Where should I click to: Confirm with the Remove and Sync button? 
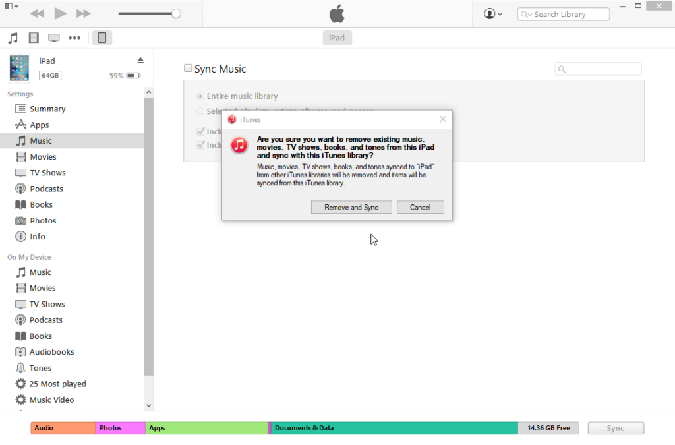point(351,207)
